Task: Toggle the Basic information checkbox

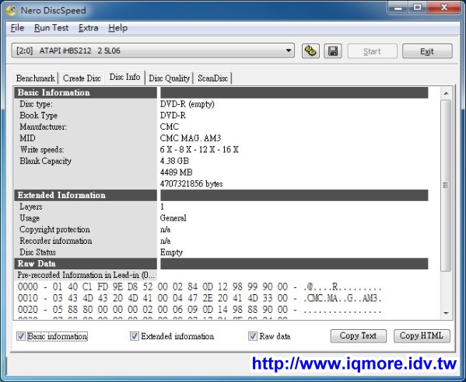Action: [21, 336]
